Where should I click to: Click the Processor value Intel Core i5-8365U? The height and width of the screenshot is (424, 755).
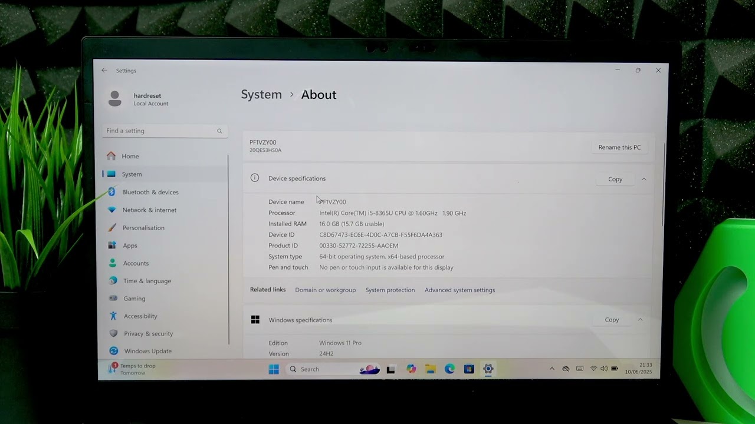click(x=393, y=213)
